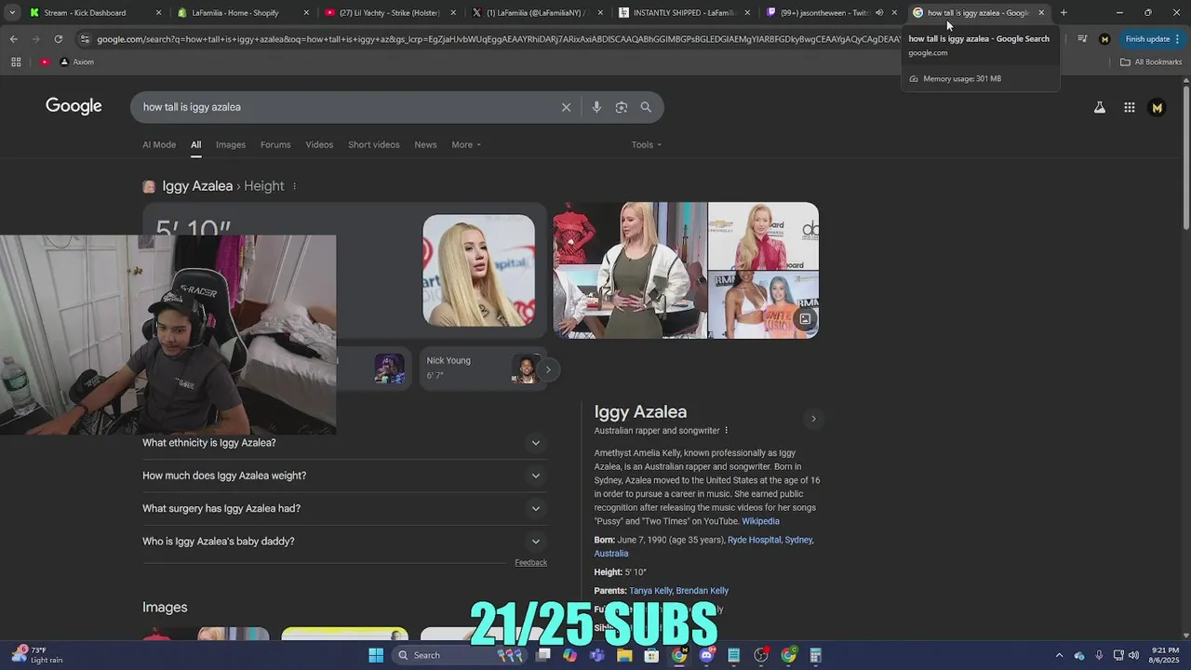This screenshot has width=1191, height=670.
Task: Open the YouTube bookmark icon
Action: coord(45,62)
